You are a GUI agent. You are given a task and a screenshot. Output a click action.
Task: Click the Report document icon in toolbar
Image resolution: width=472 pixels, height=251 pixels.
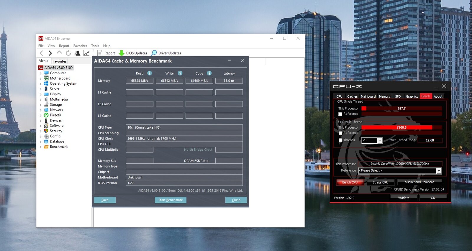coord(100,53)
